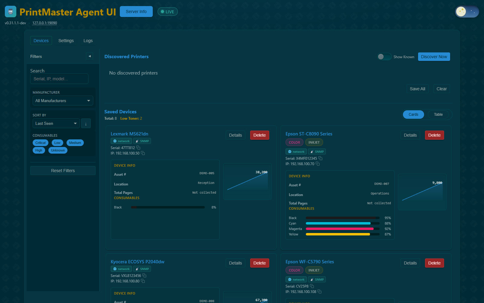Click network badge on Lexmark MS621dn card
This screenshot has height=303, width=484.
pos(121,141)
